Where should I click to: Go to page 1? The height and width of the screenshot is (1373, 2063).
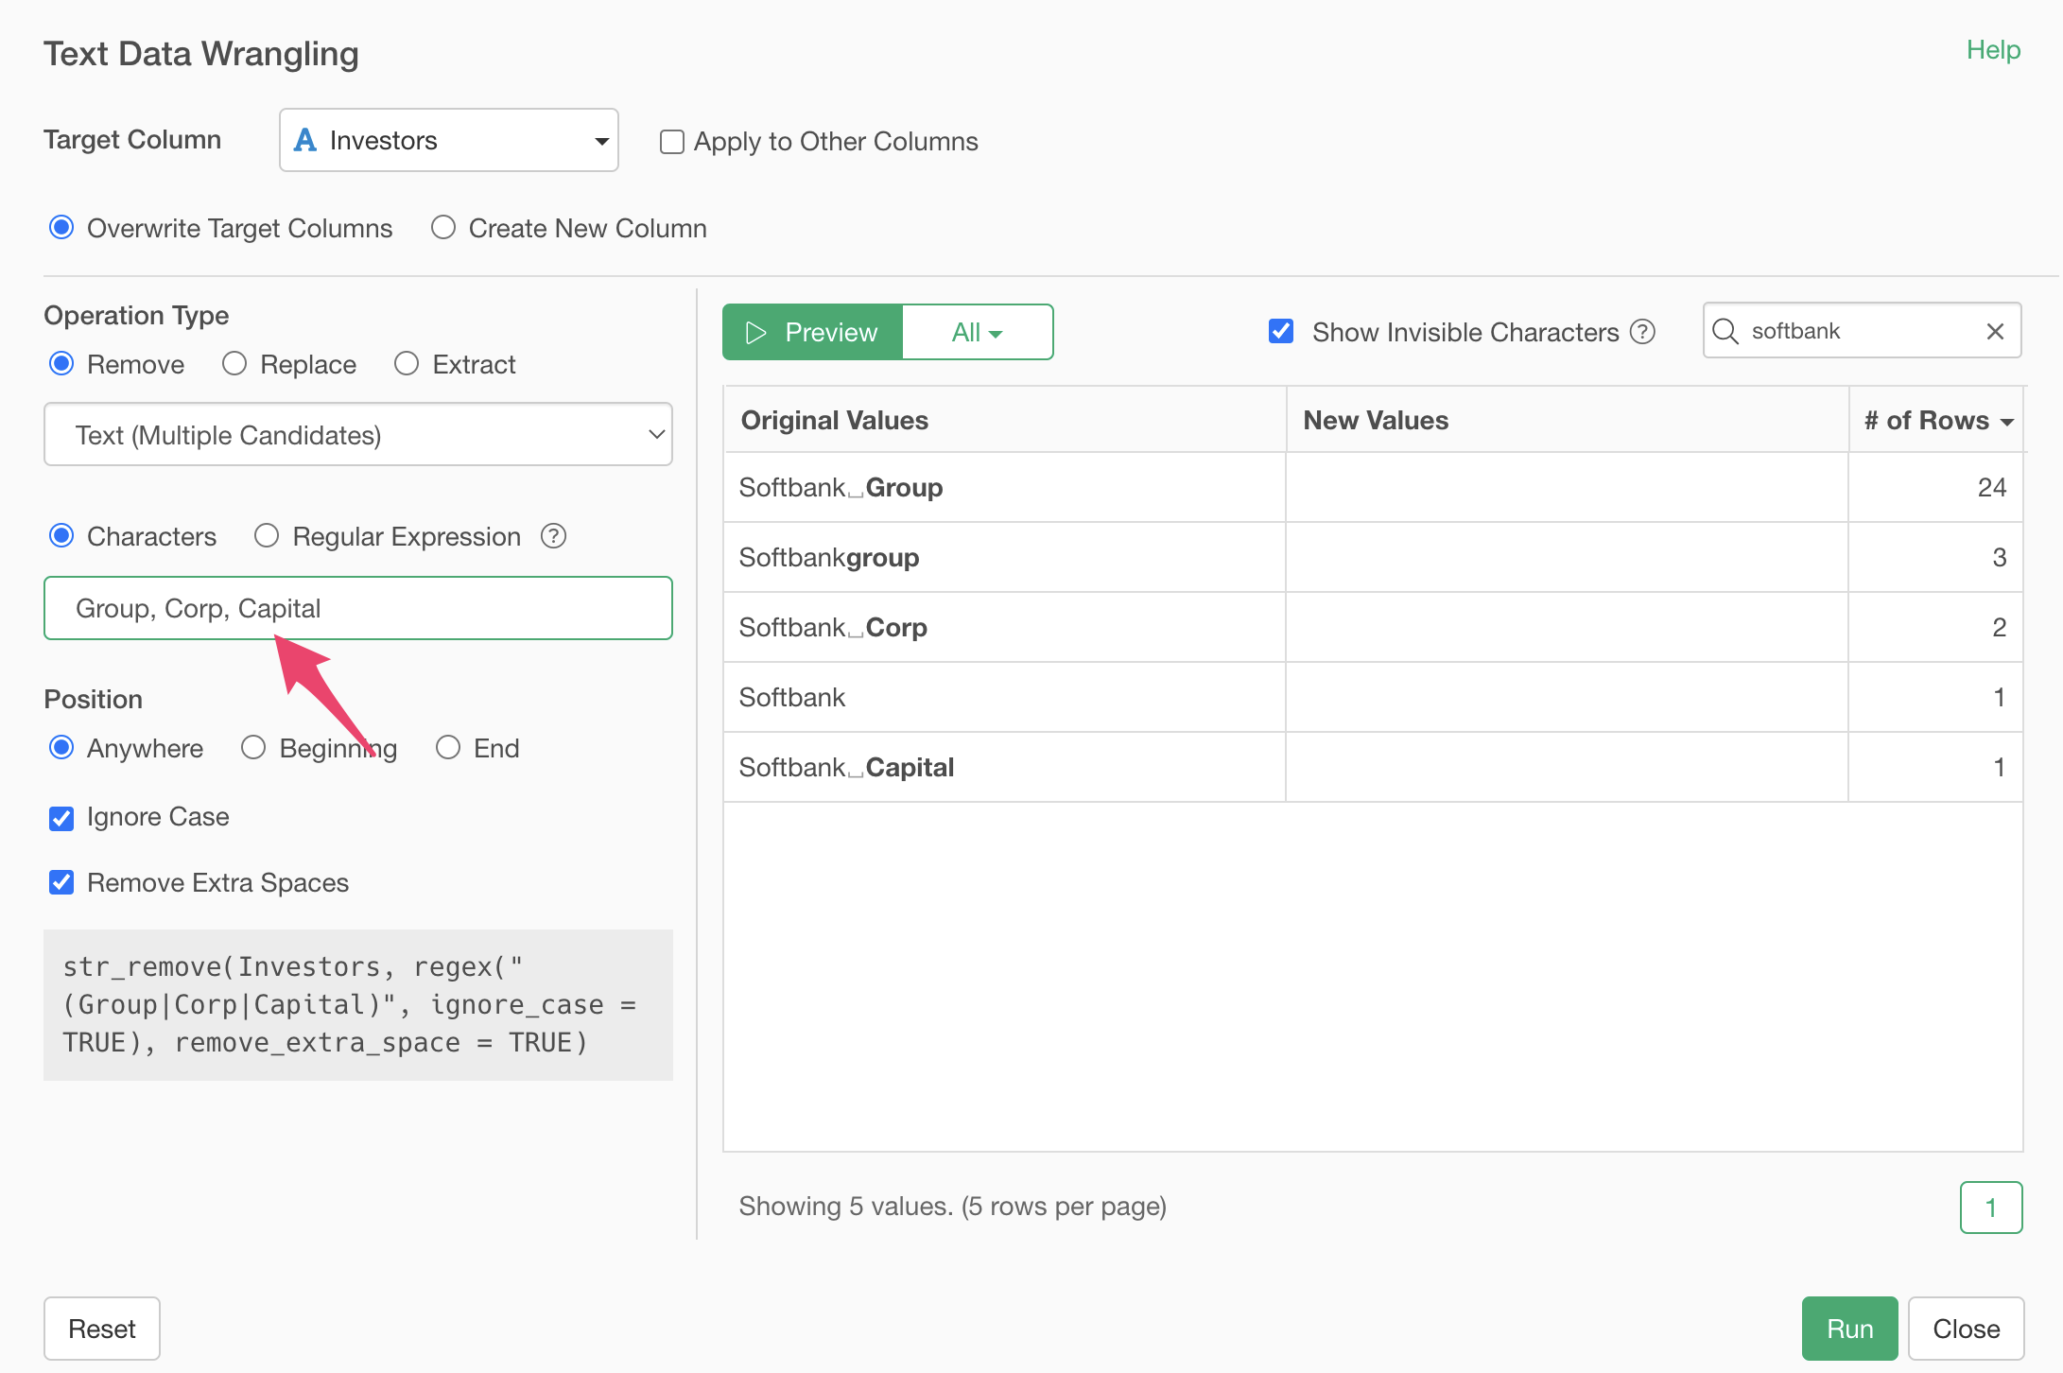(1991, 1208)
